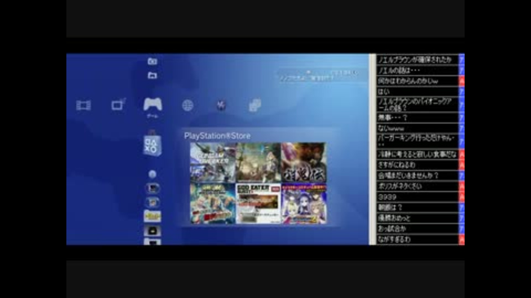The image size is (531, 298).
Task: Select the 'バーガーキング' comment row
Action: (417, 141)
